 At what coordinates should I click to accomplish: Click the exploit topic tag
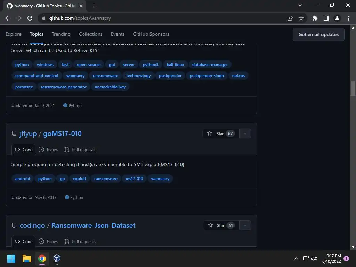(x=80, y=178)
